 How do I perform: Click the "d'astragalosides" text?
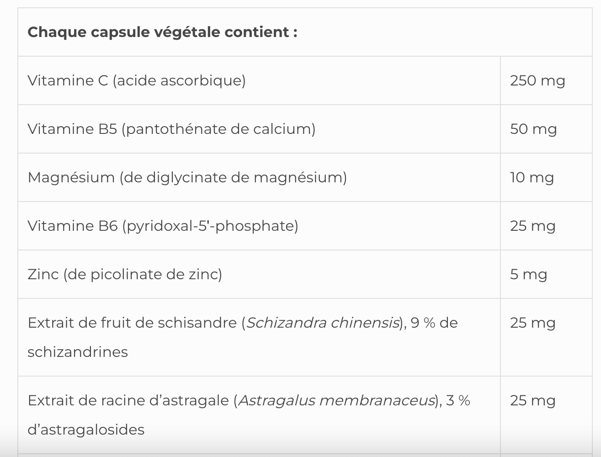[86, 430]
